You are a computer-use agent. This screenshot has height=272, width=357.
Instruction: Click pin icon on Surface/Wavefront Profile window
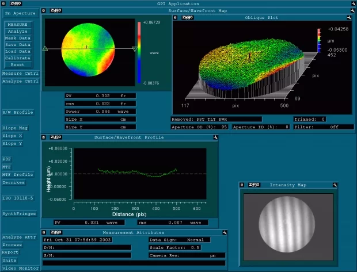coord(215,138)
